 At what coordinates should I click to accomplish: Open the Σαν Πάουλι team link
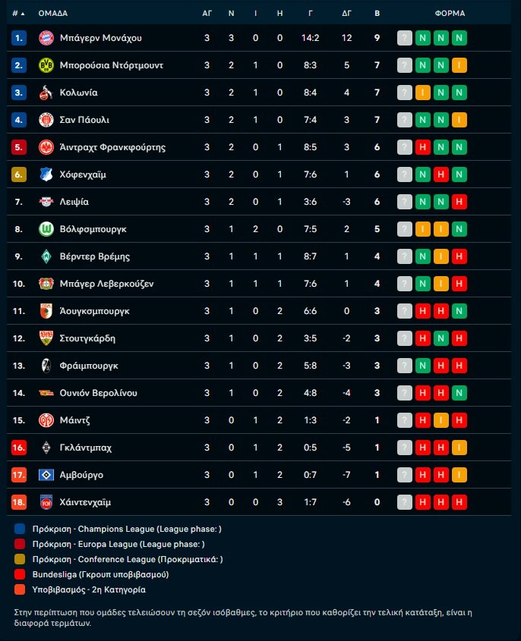point(84,120)
